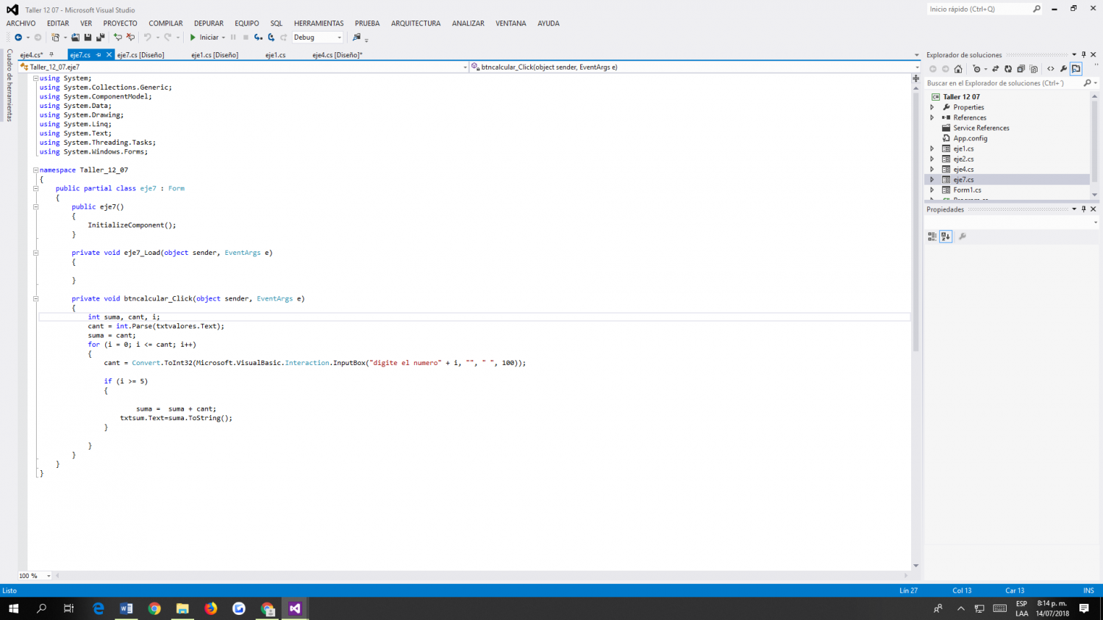Click Solution Explorer Refresh icon

click(x=1008, y=69)
